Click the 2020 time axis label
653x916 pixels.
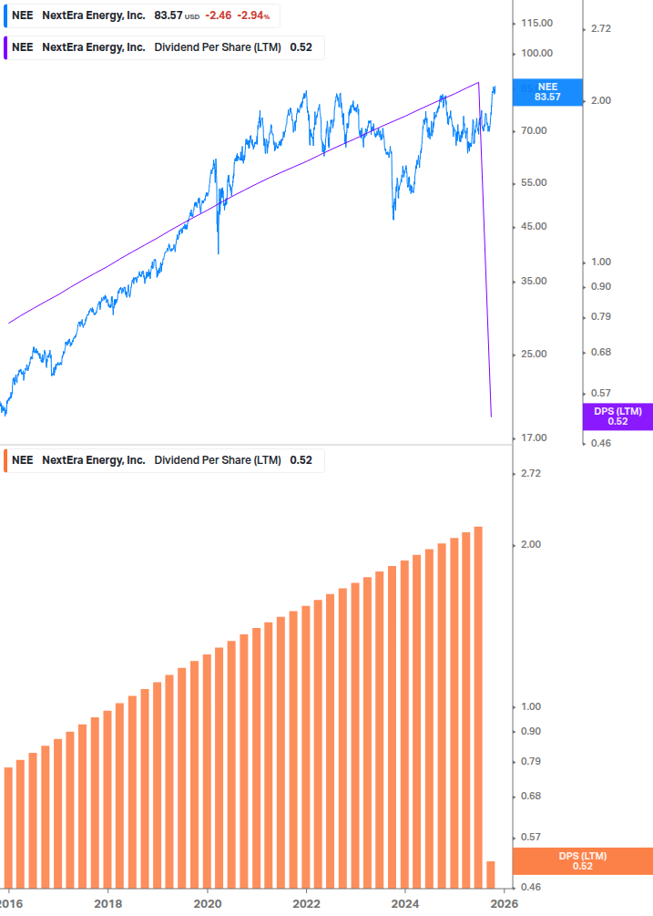pos(207,904)
